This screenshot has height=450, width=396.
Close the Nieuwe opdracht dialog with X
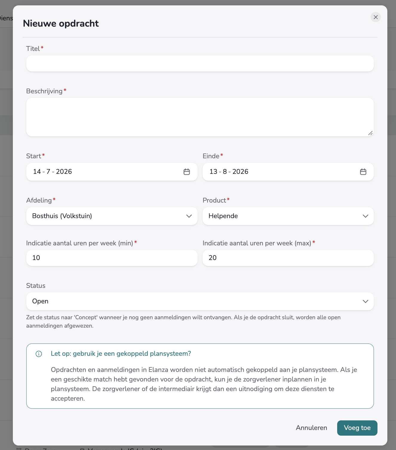pyautogui.click(x=376, y=17)
